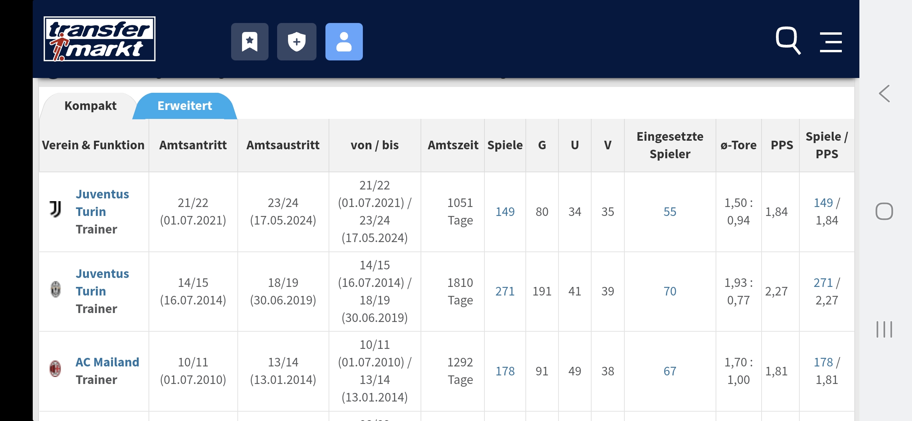Click the 80 wins cell
912x421 pixels.
pos(542,212)
